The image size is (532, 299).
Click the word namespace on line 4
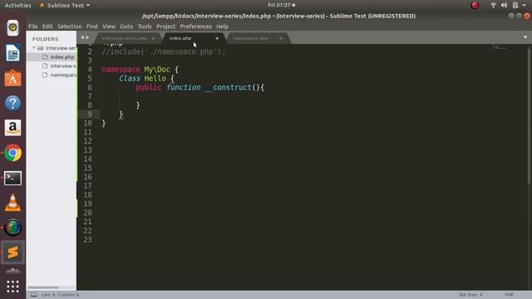[x=121, y=70]
